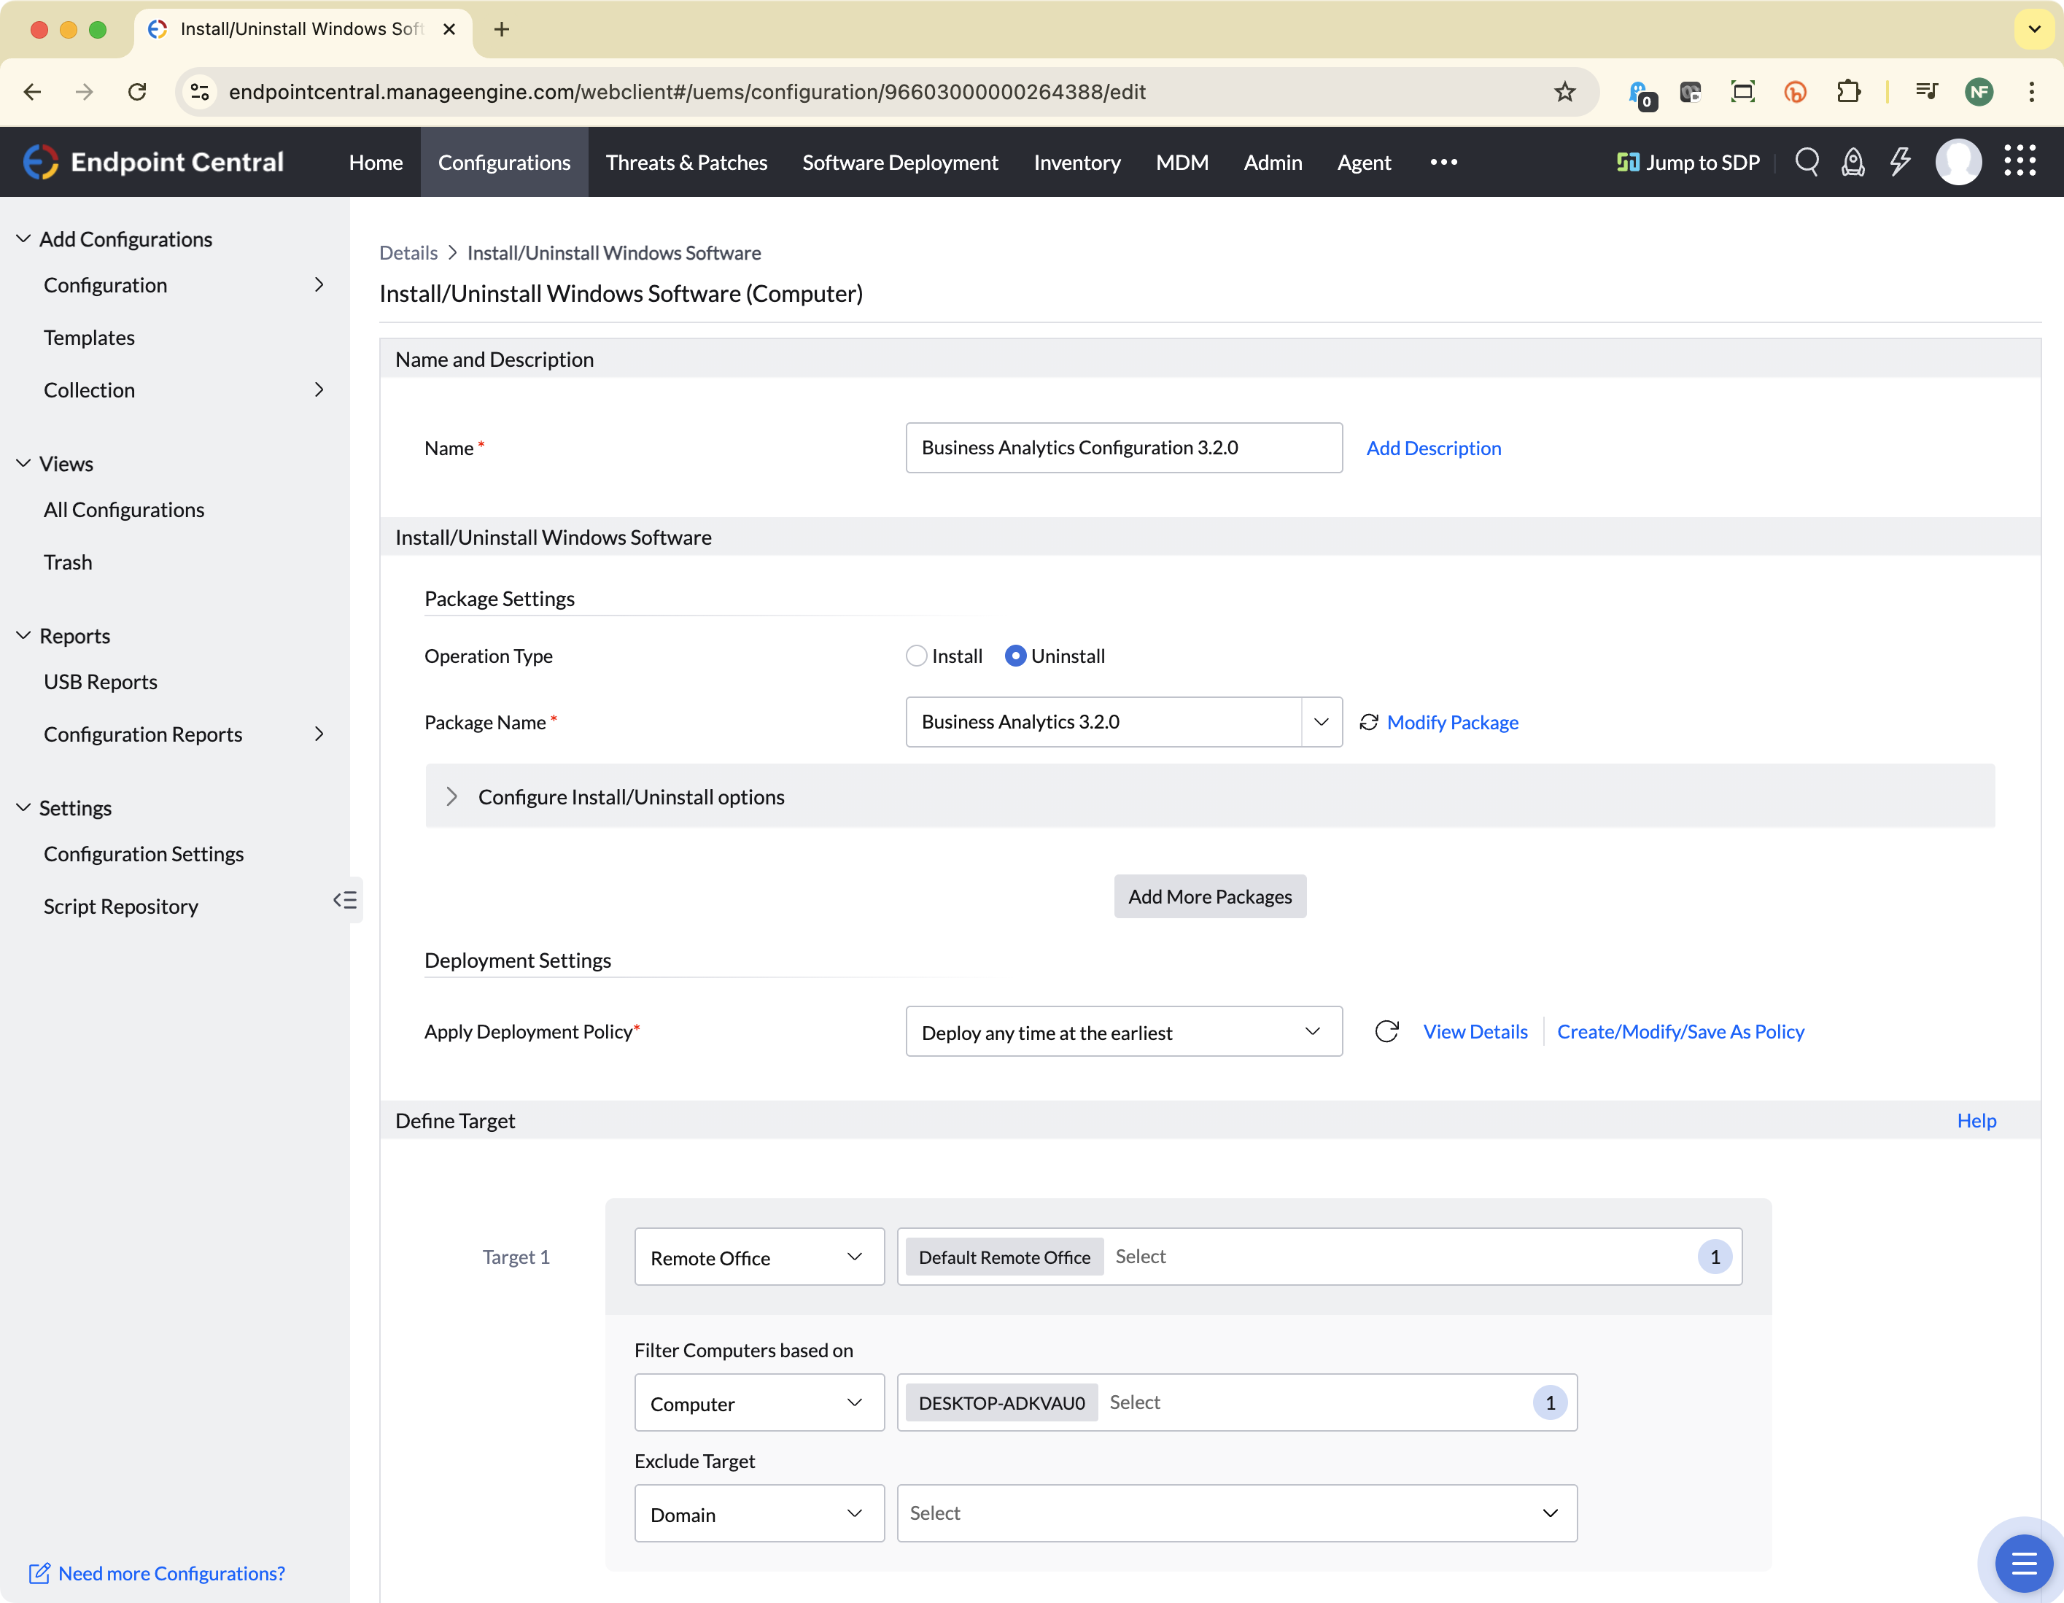
Task: Click the Add More Packages button
Action: [x=1210, y=896]
